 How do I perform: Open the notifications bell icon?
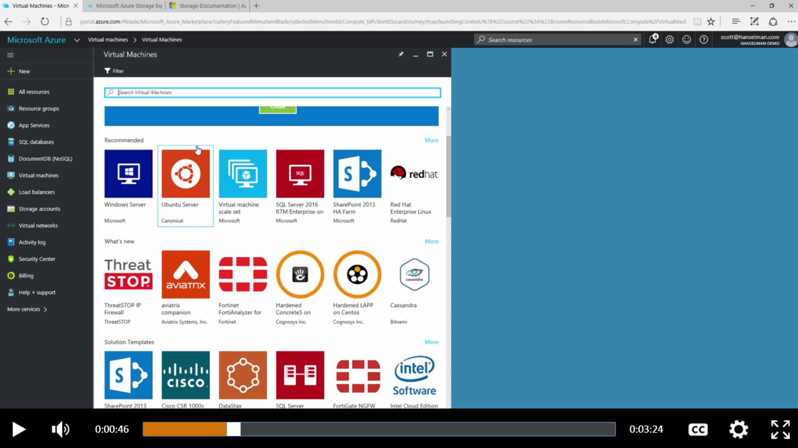click(653, 39)
